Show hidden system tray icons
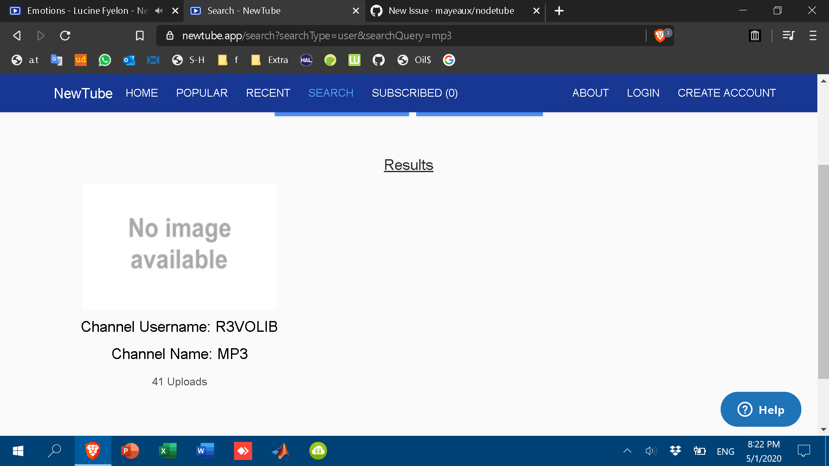 627,451
